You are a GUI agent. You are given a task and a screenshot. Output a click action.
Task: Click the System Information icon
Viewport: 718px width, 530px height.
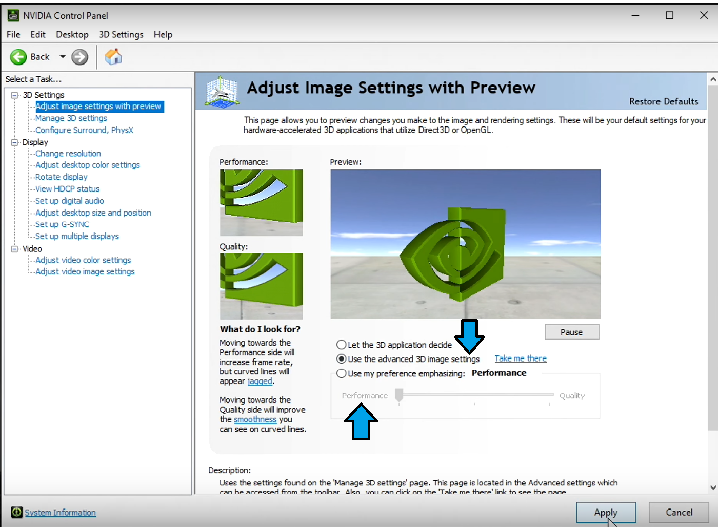17,512
